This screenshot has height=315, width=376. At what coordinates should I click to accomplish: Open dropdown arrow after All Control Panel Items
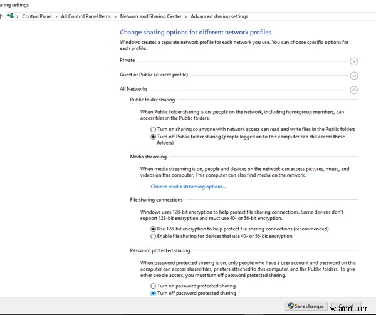click(x=115, y=16)
